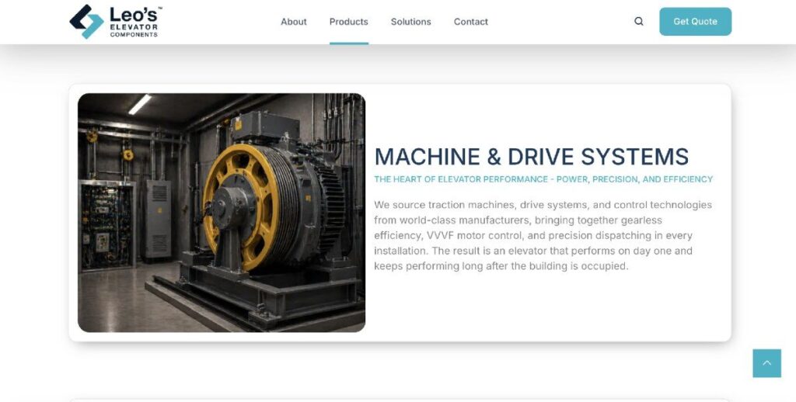Open the Contact link in the navbar
Viewport: 796px width, 402px height.
pyautogui.click(x=470, y=22)
